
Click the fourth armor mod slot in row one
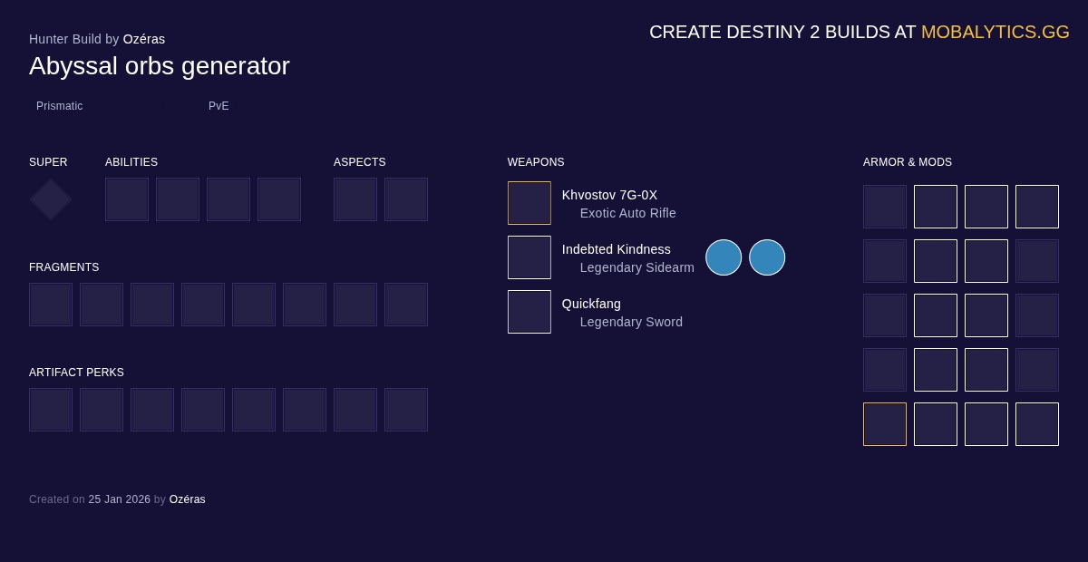coord(1037,206)
